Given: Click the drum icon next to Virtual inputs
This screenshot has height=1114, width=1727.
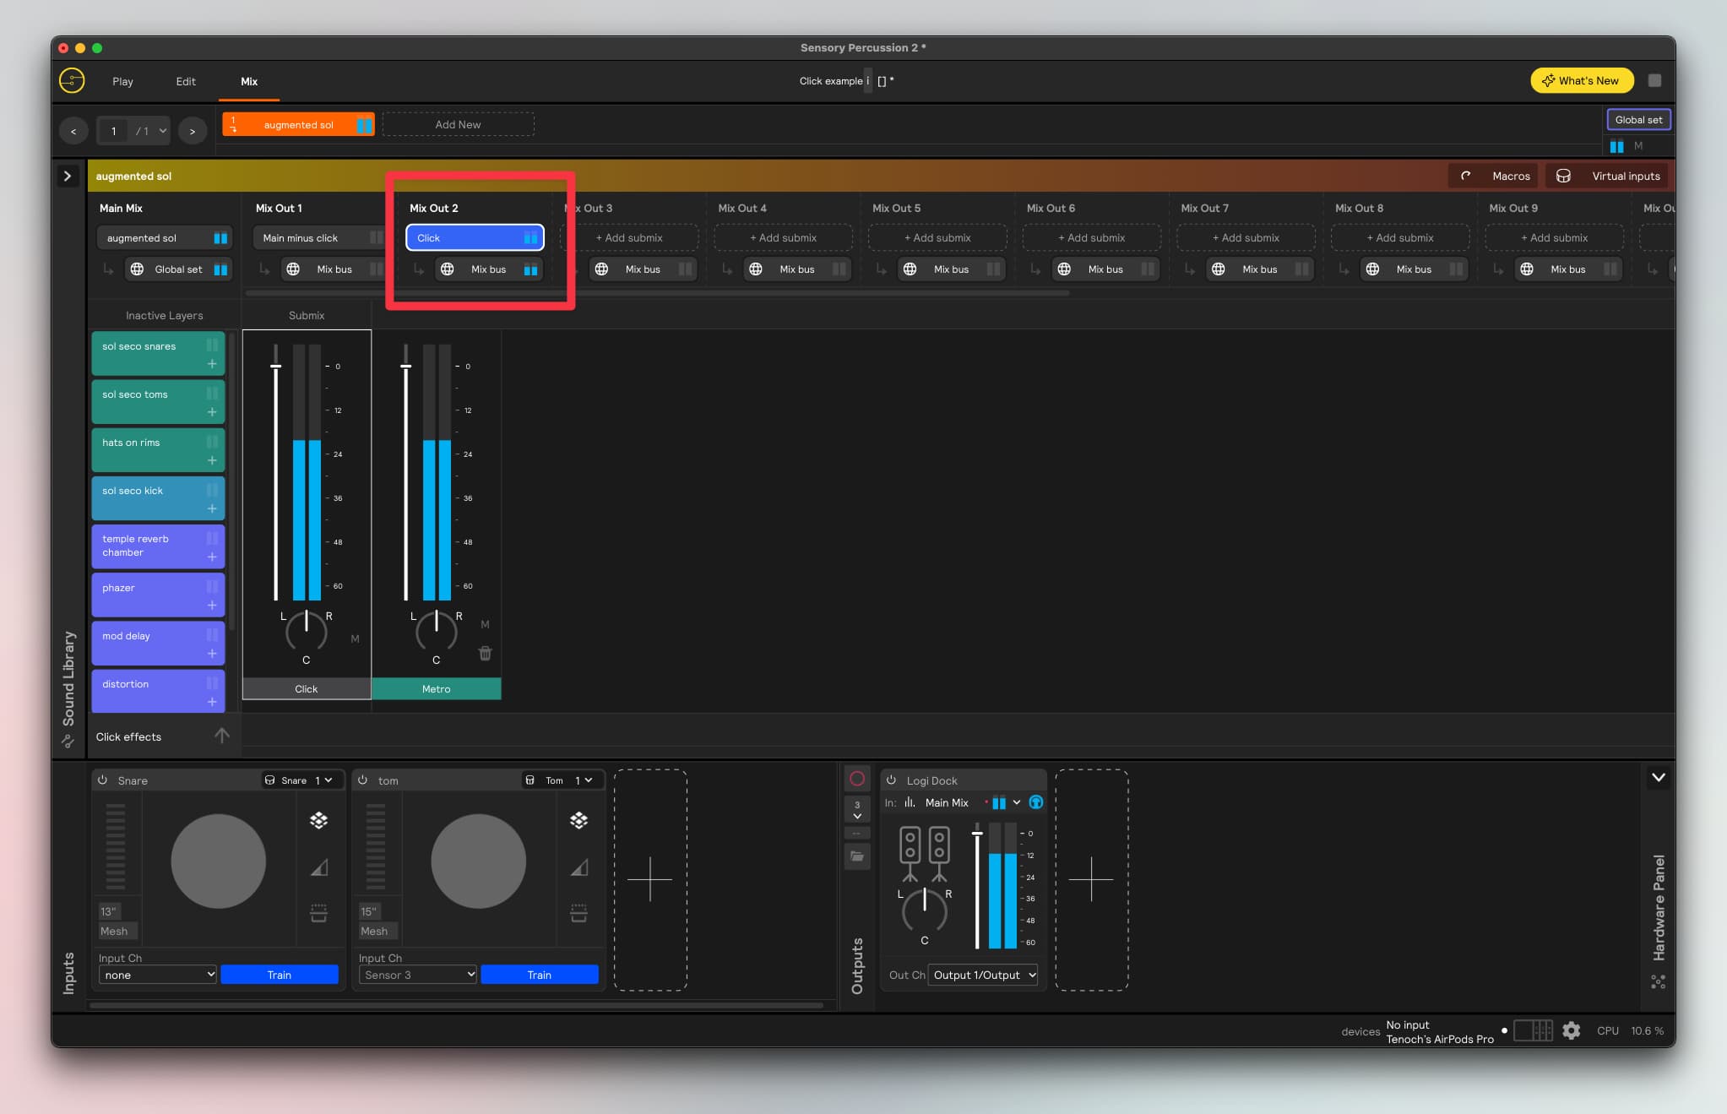Looking at the screenshot, I should [1563, 176].
